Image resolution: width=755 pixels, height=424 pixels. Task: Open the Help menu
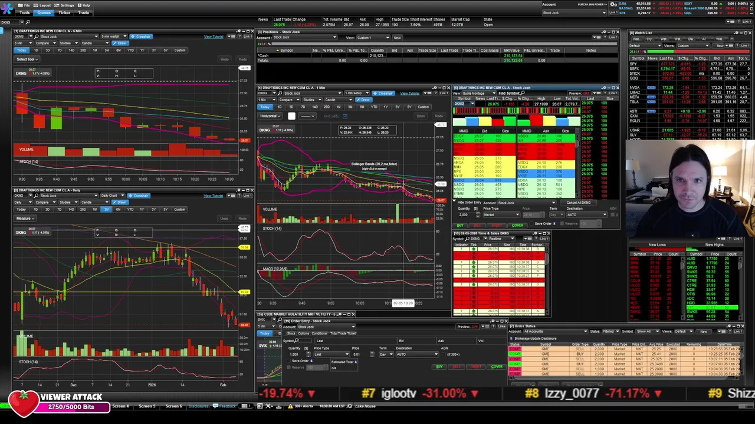[83, 5]
